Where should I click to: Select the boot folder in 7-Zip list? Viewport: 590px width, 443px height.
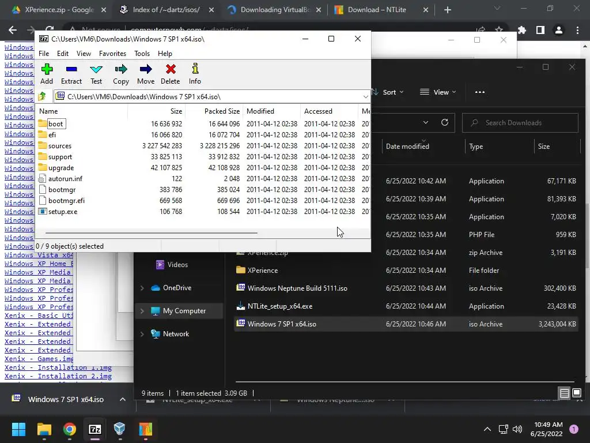pyautogui.click(x=56, y=124)
